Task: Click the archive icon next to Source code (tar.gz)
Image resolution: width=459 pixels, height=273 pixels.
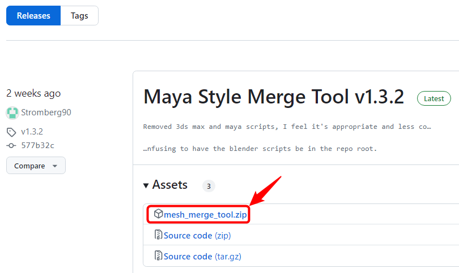Action: 158,256
